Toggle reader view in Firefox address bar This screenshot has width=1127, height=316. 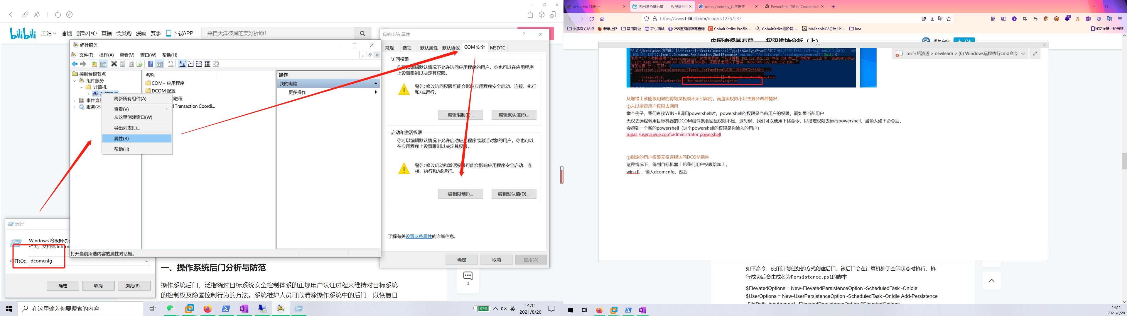click(x=932, y=18)
